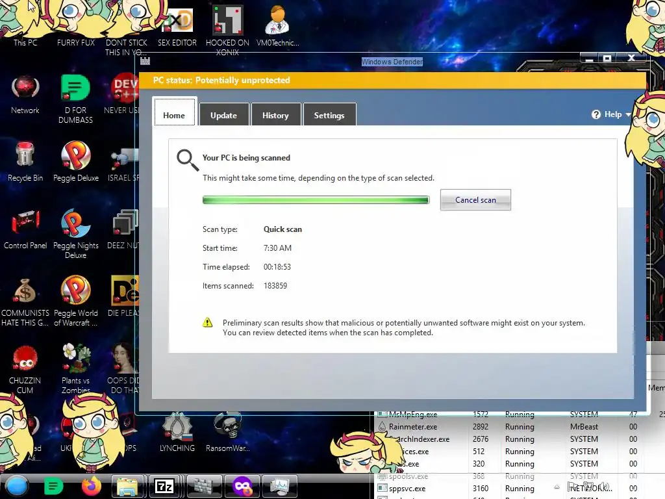Viewport: 665px width, 499px height.
Task: Switch to the History tab
Action: (275, 114)
